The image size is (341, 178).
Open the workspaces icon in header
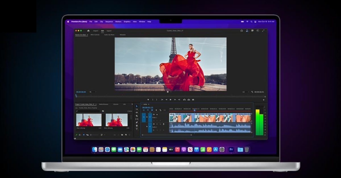point(247,31)
